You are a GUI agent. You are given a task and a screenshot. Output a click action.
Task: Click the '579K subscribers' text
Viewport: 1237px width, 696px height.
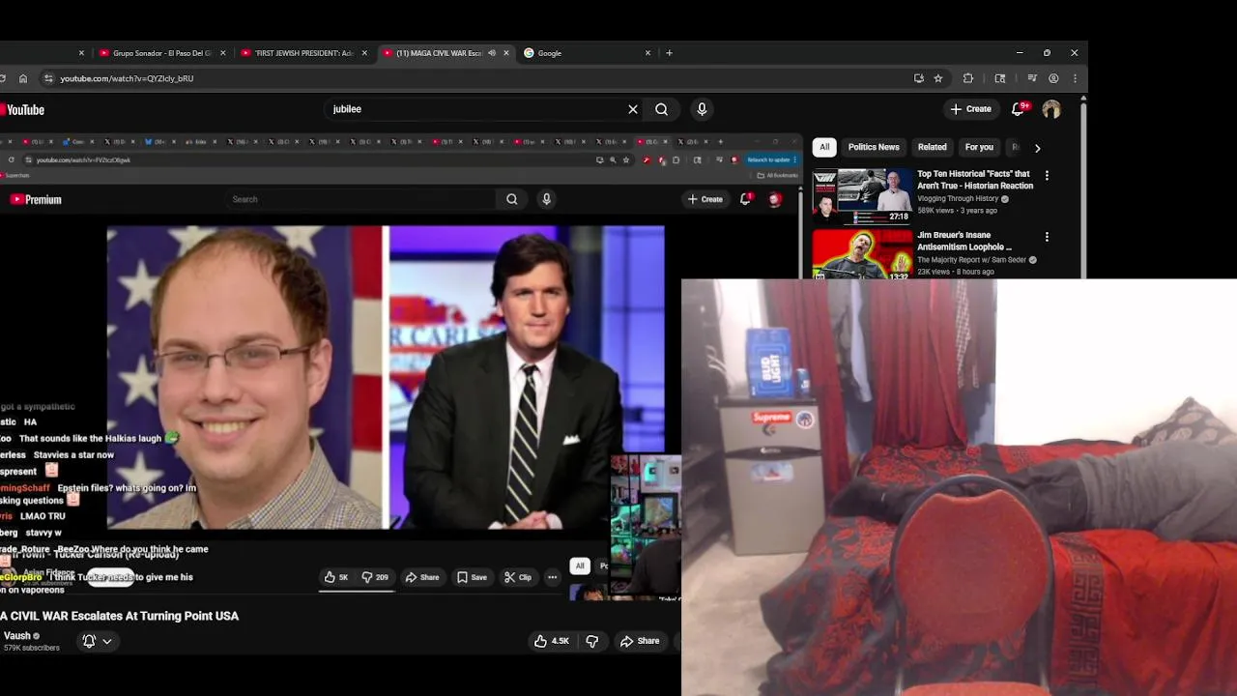tap(32, 648)
